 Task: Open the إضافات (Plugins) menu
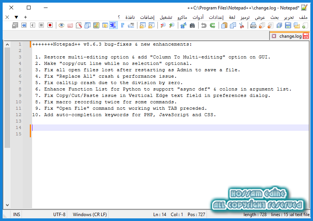pos(147,17)
